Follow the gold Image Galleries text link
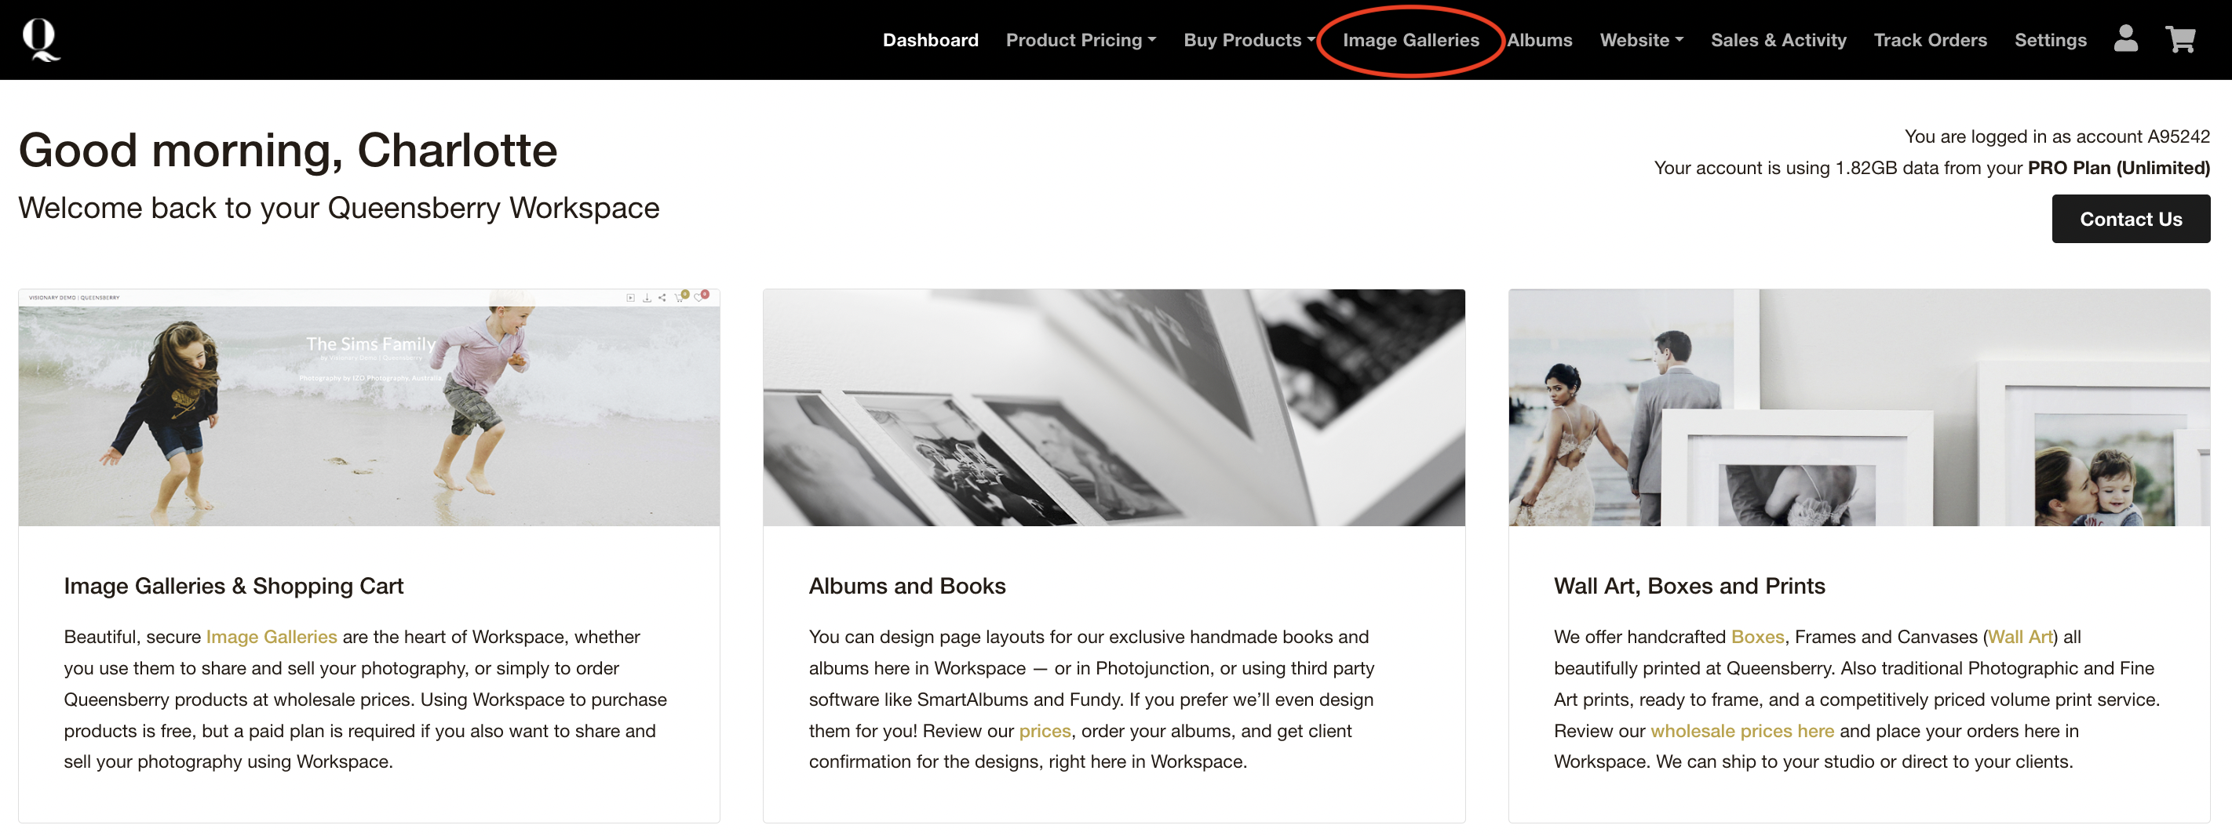 [x=272, y=637]
